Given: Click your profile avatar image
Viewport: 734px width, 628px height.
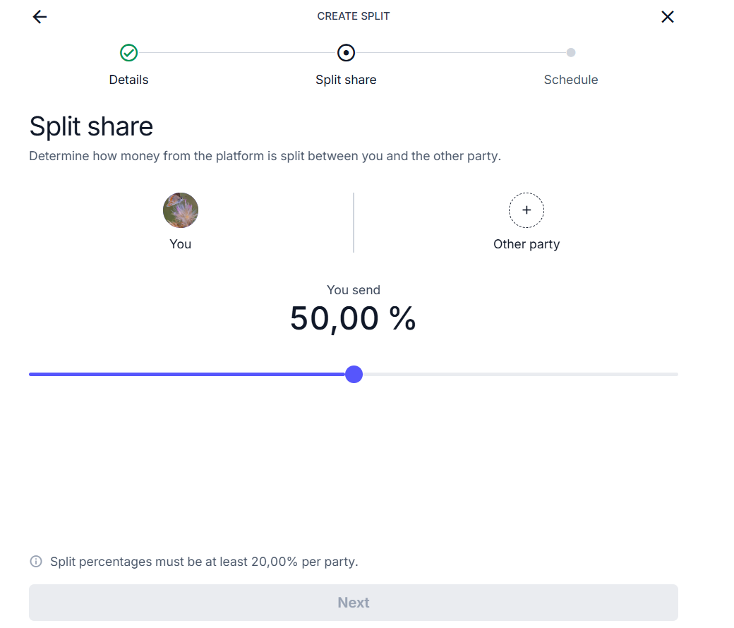Looking at the screenshot, I should point(181,210).
